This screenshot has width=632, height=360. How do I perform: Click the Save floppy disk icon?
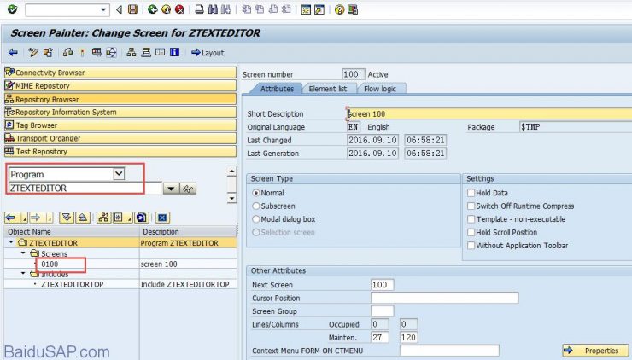pos(132,9)
